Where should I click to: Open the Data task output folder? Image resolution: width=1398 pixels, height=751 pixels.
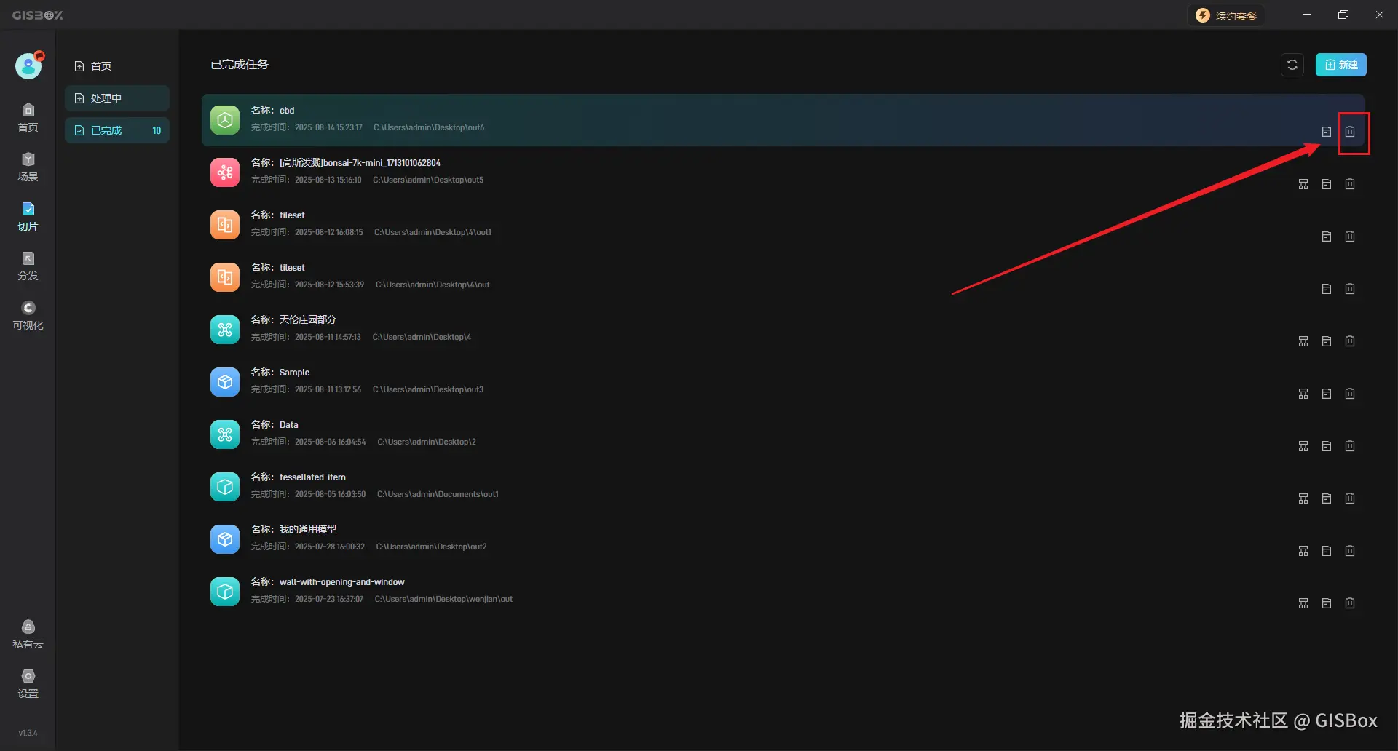1327,446
